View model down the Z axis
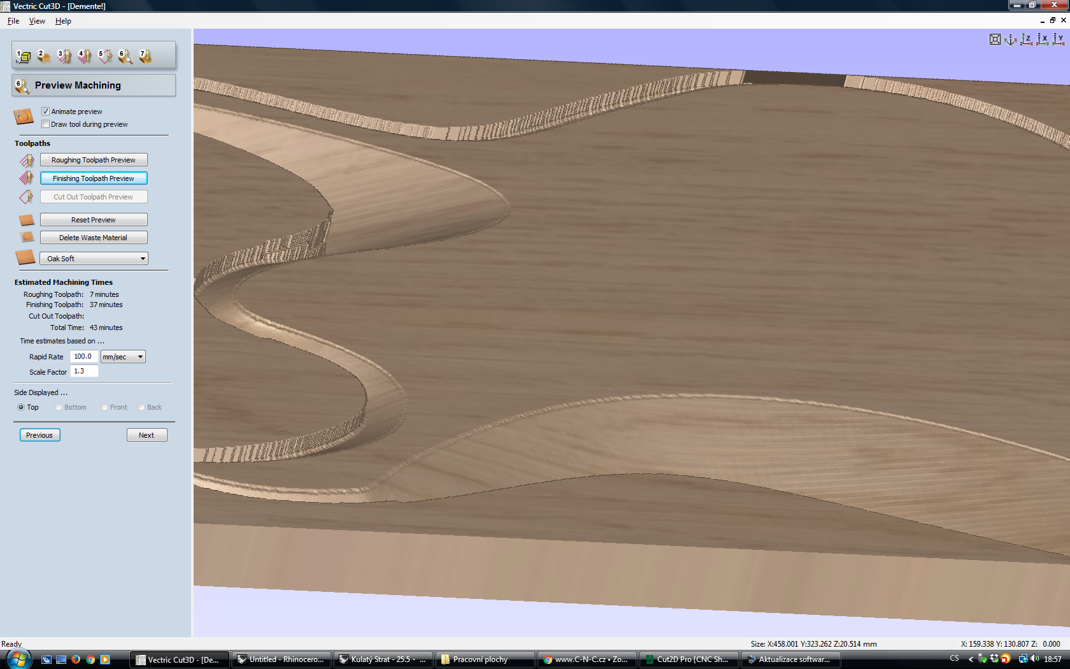Screen dimensions: 1070x669 [1026, 40]
